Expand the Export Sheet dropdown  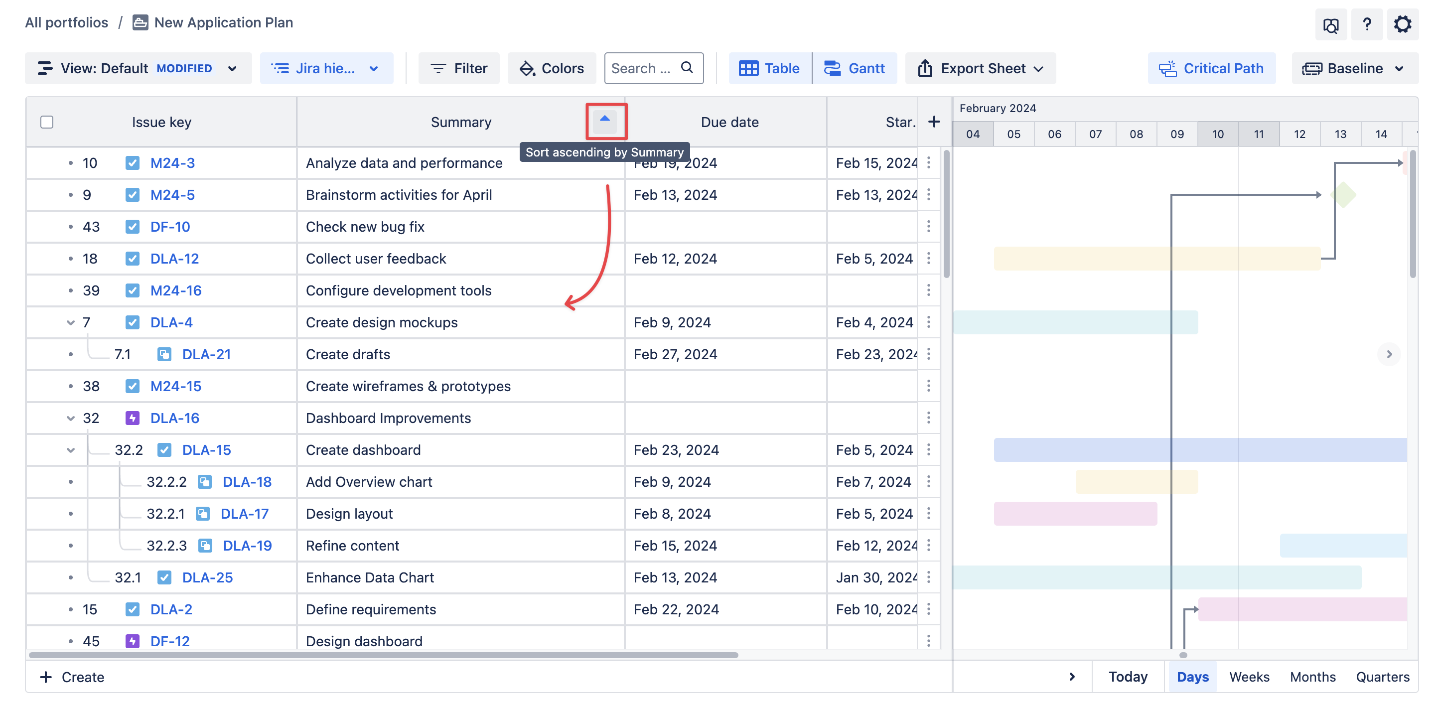980,69
